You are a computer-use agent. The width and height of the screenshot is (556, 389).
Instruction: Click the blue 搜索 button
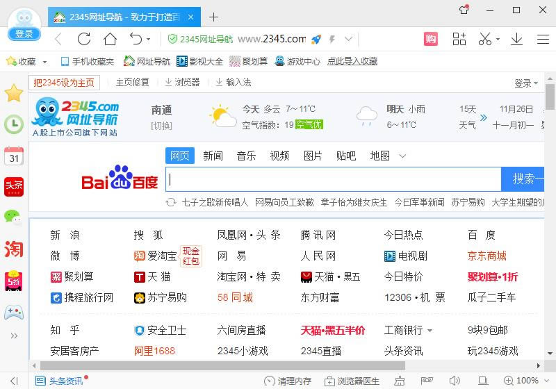(x=523, y=179)
